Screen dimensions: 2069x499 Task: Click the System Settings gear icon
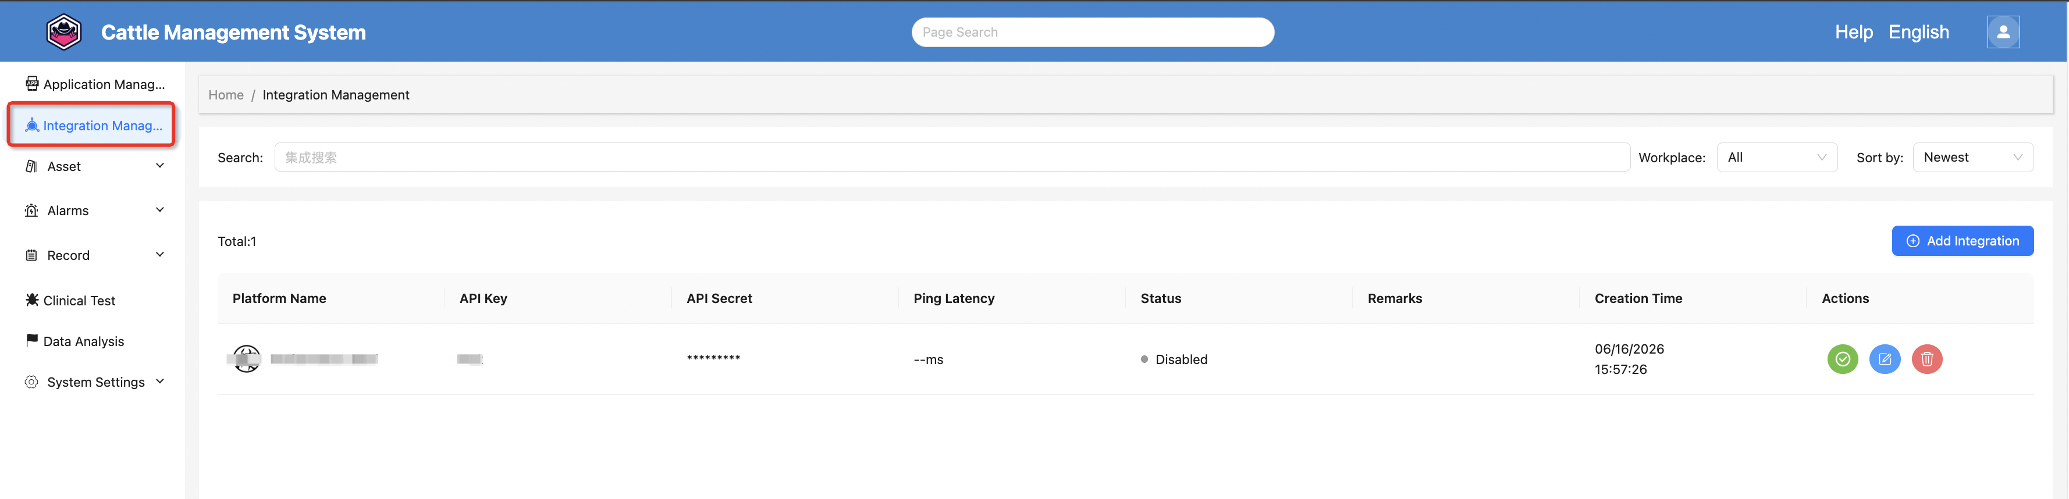tap(32, 382)
